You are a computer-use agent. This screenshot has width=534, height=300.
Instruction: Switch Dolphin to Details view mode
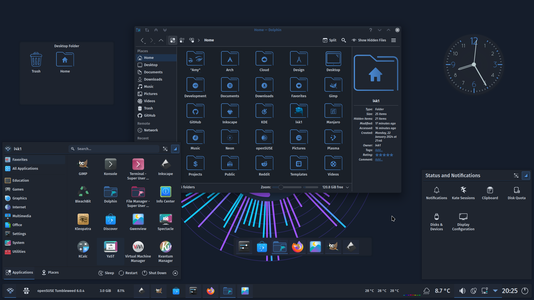pyautogui.click(x=192, y=40)
